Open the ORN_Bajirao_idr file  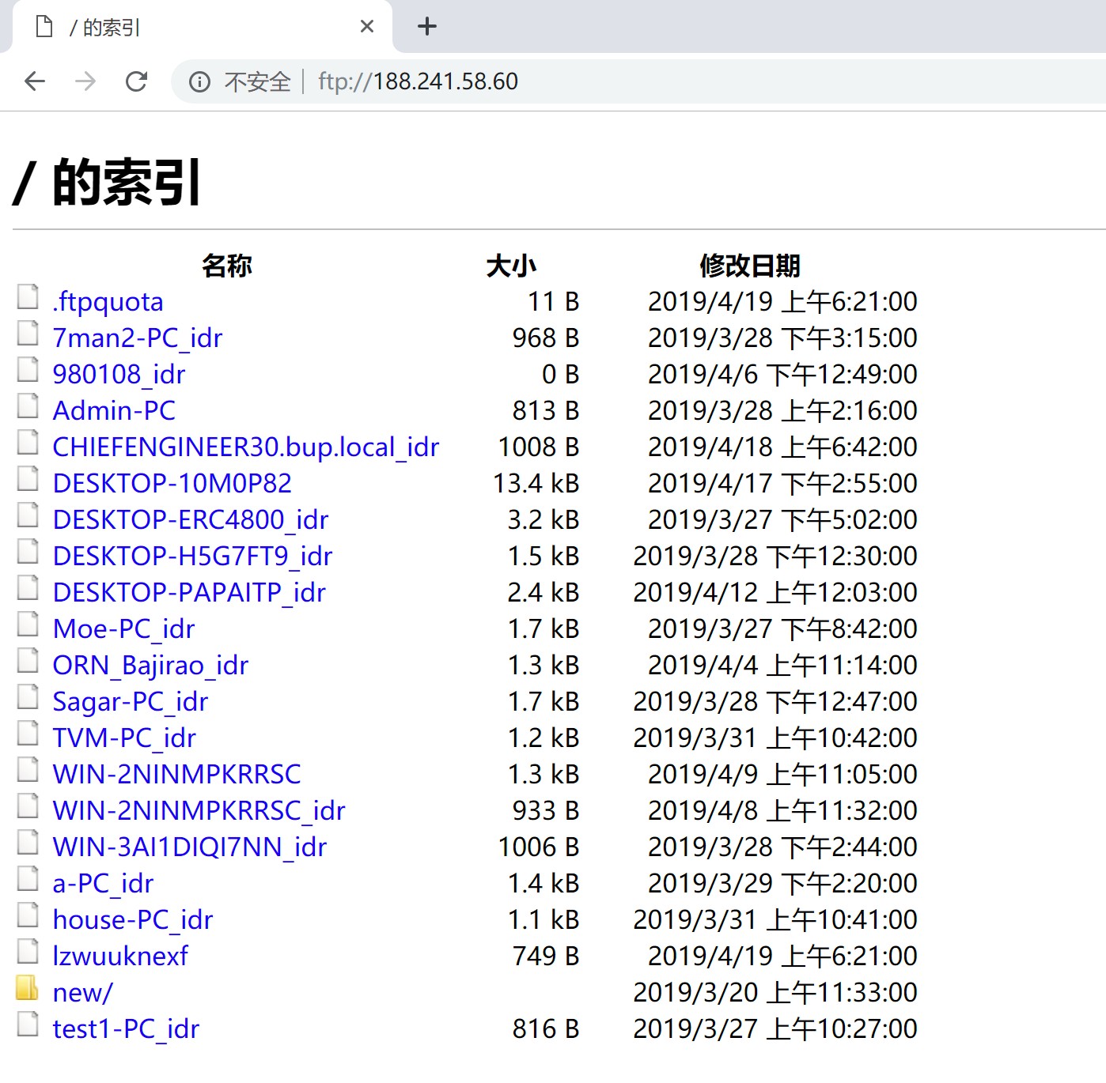point(150,665)
